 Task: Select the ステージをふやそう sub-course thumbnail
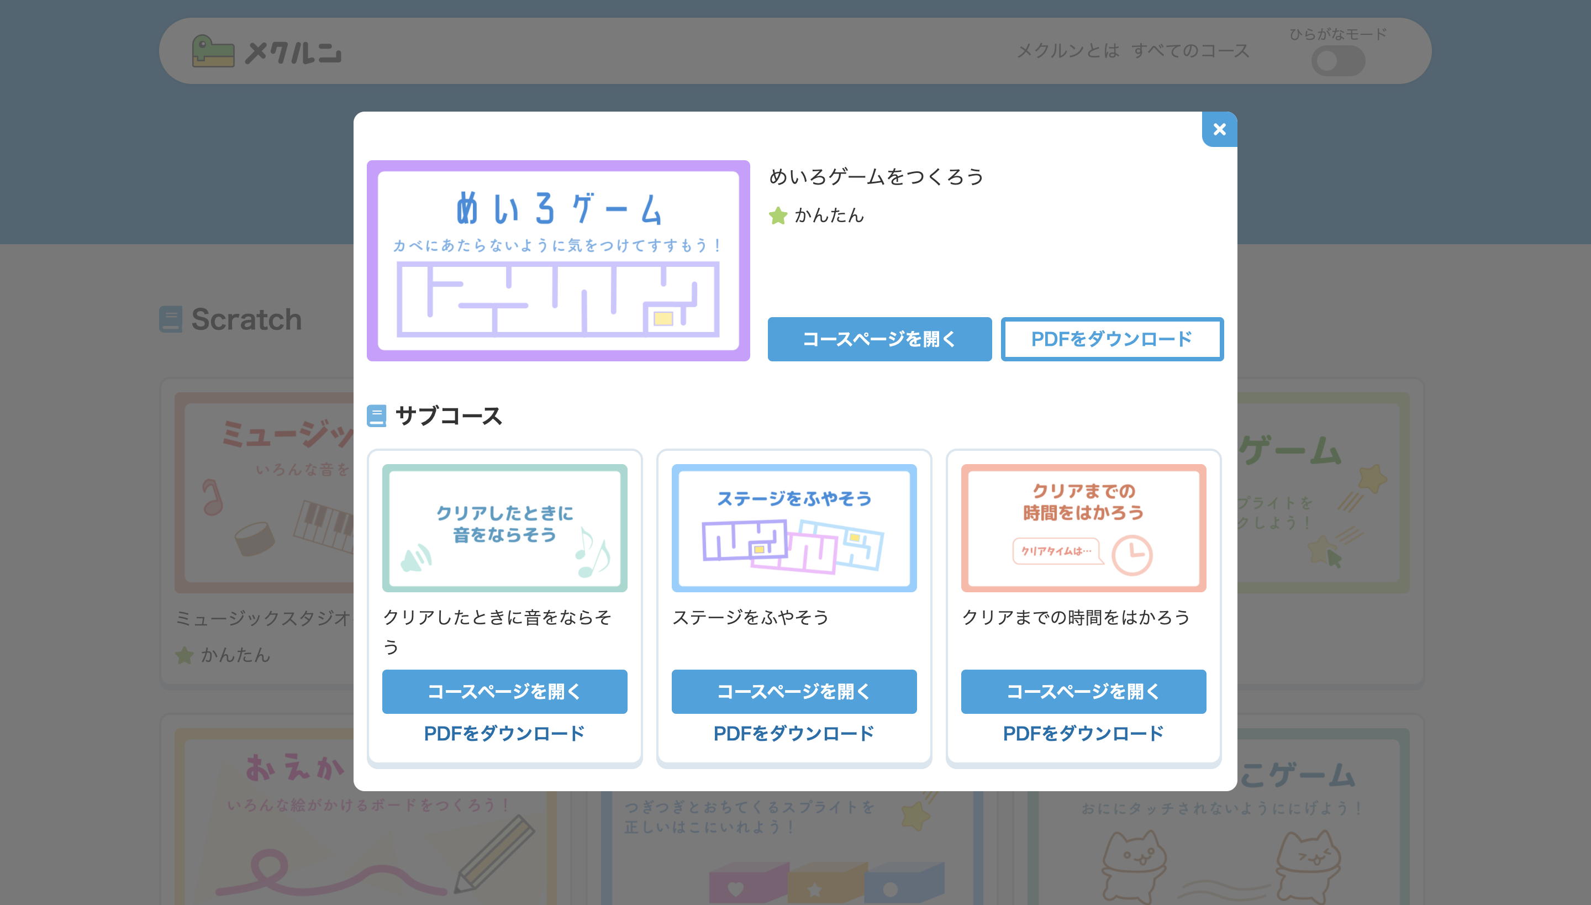click(794, 528)
